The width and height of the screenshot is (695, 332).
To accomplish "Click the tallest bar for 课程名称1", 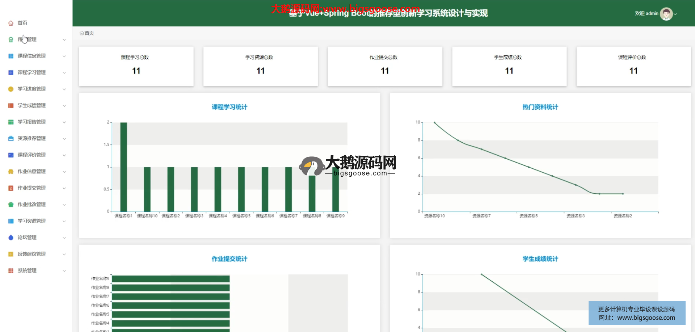I will click(123, 167).
